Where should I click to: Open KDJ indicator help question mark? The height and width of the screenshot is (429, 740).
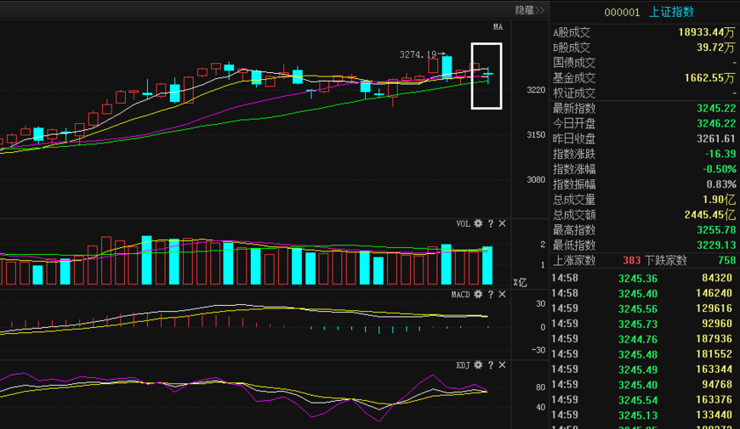coord(491,365)
